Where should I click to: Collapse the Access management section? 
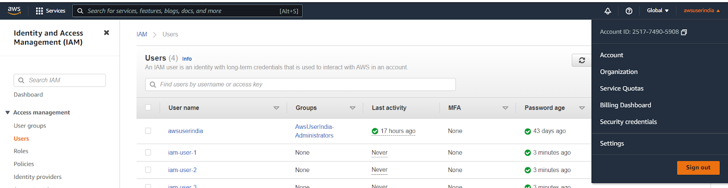[7, 112]
